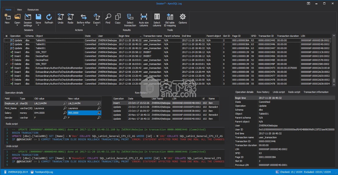The height and width of the screenshot is (175, 338).
Task: Click the ribbon display options icon in title bar
Action: (309, 3)
